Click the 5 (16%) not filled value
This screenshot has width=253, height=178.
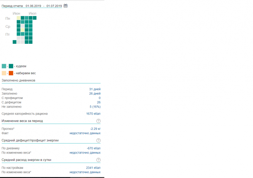click(x=95, y=106)
